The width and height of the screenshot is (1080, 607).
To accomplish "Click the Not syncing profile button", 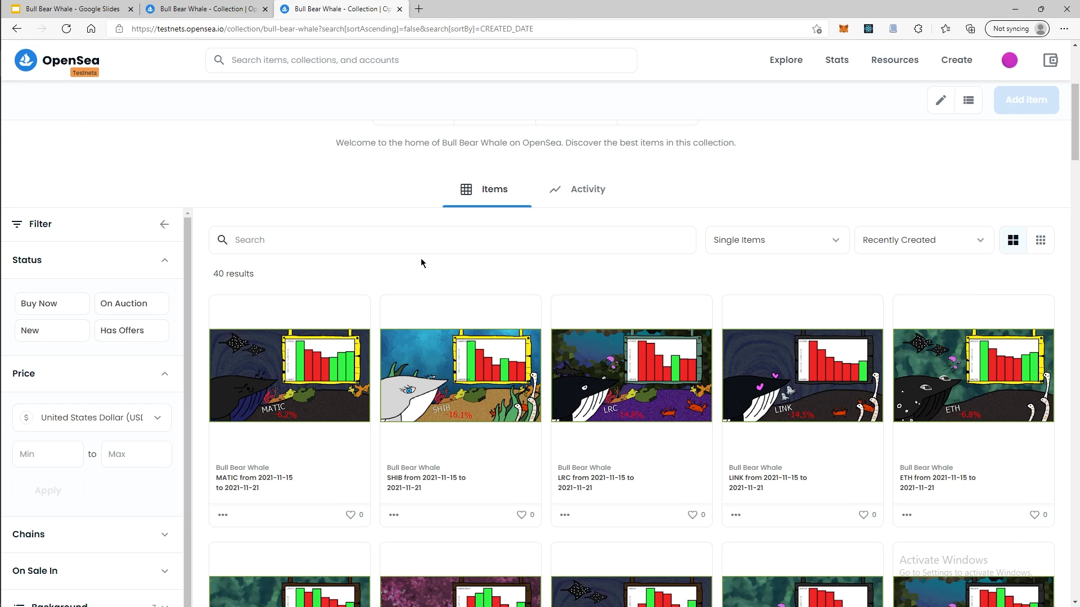I will [1017, 29].
